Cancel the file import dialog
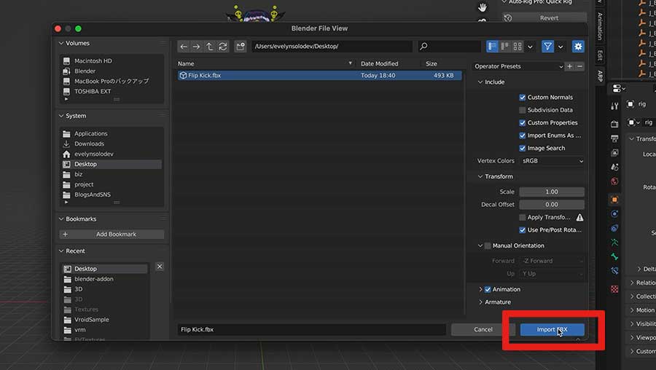 (483, 329)
